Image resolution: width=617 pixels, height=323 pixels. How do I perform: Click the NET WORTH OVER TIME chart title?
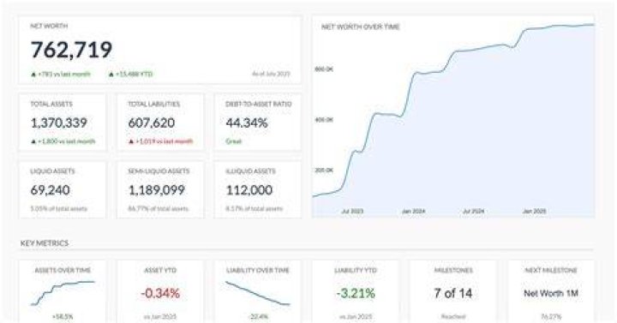tap(361, 27)
